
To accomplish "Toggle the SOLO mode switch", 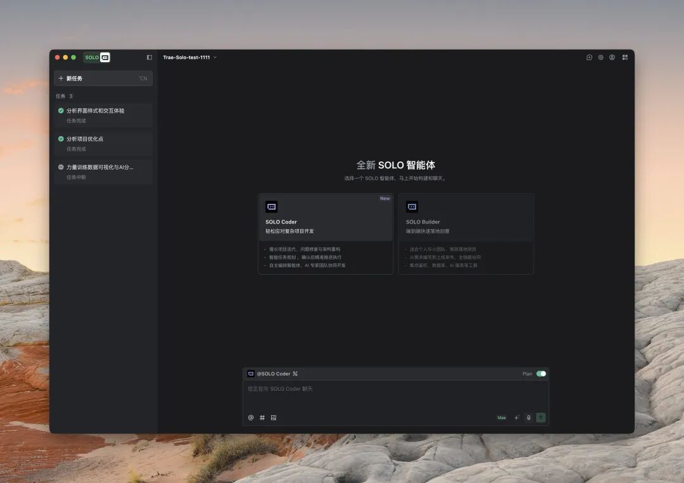I will 97,58.
